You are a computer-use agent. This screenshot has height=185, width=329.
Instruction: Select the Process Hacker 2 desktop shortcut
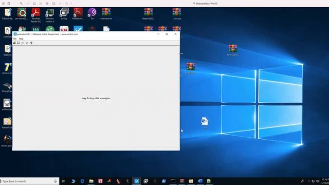tap(50, 15)
